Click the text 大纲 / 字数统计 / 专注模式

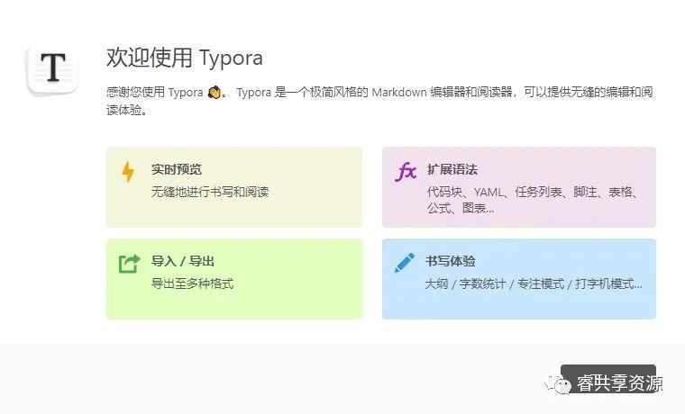pyautogui.click(x=495, y=284)
